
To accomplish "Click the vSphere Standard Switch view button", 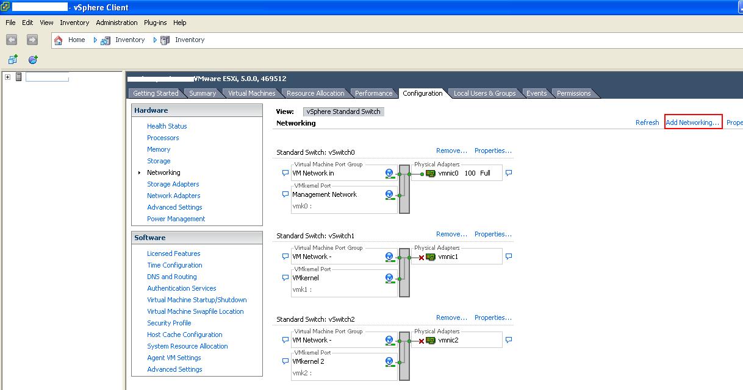I will pos(343,111).
